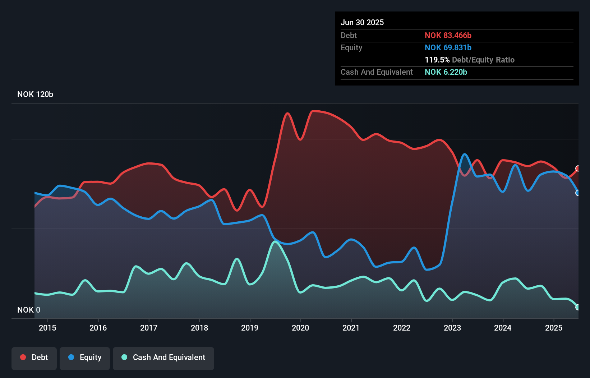Click the 2025 x-axis label
Screen dimensions: 590x378
[553, 328]
